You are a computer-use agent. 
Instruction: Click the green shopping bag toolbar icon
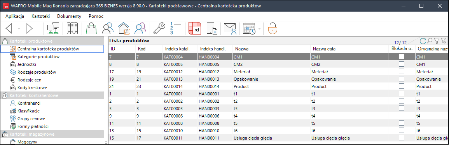91,29
